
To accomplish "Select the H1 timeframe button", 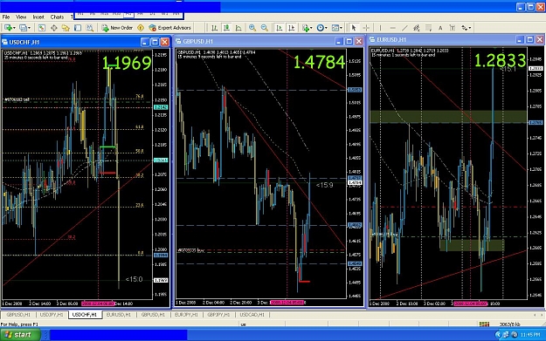I will click(x=128, y=14).
